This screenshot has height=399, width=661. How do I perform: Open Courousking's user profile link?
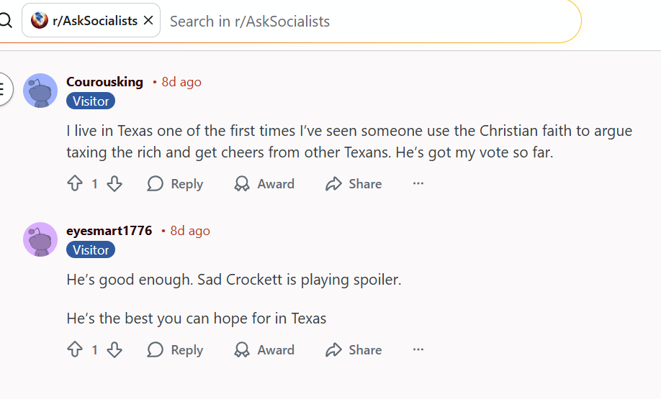tap(104, 82)
